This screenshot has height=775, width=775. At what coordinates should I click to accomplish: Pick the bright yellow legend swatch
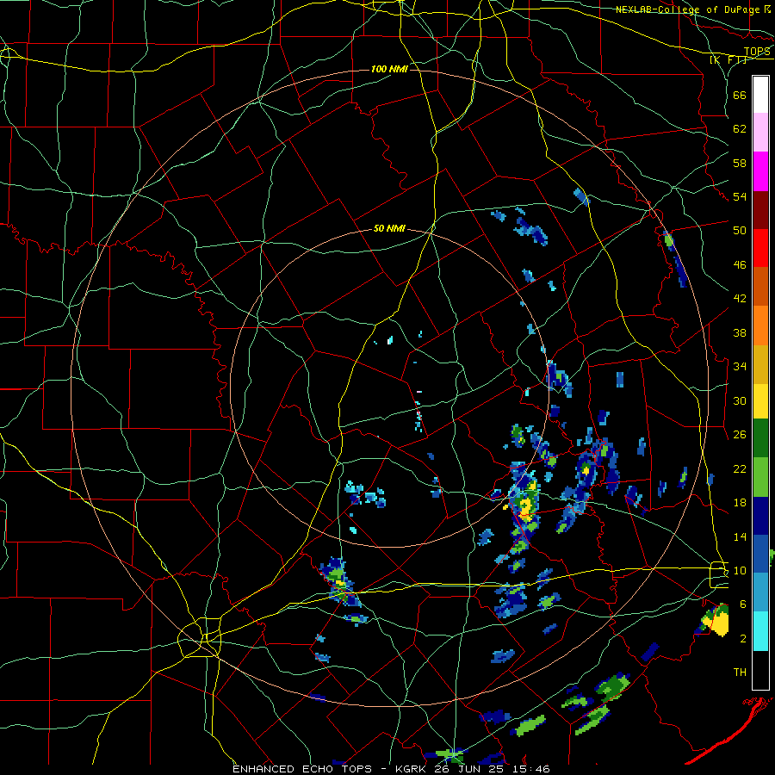point(760,401)
